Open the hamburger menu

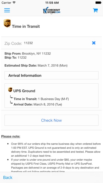[7, 10]
